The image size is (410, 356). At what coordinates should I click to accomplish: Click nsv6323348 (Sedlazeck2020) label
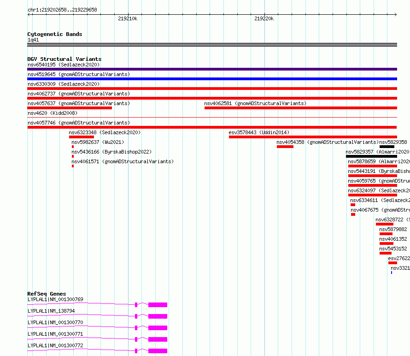click(105, 132)
